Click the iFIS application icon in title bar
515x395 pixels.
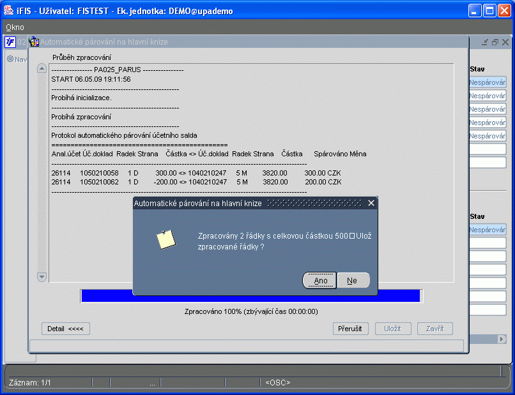click(8, 10)
